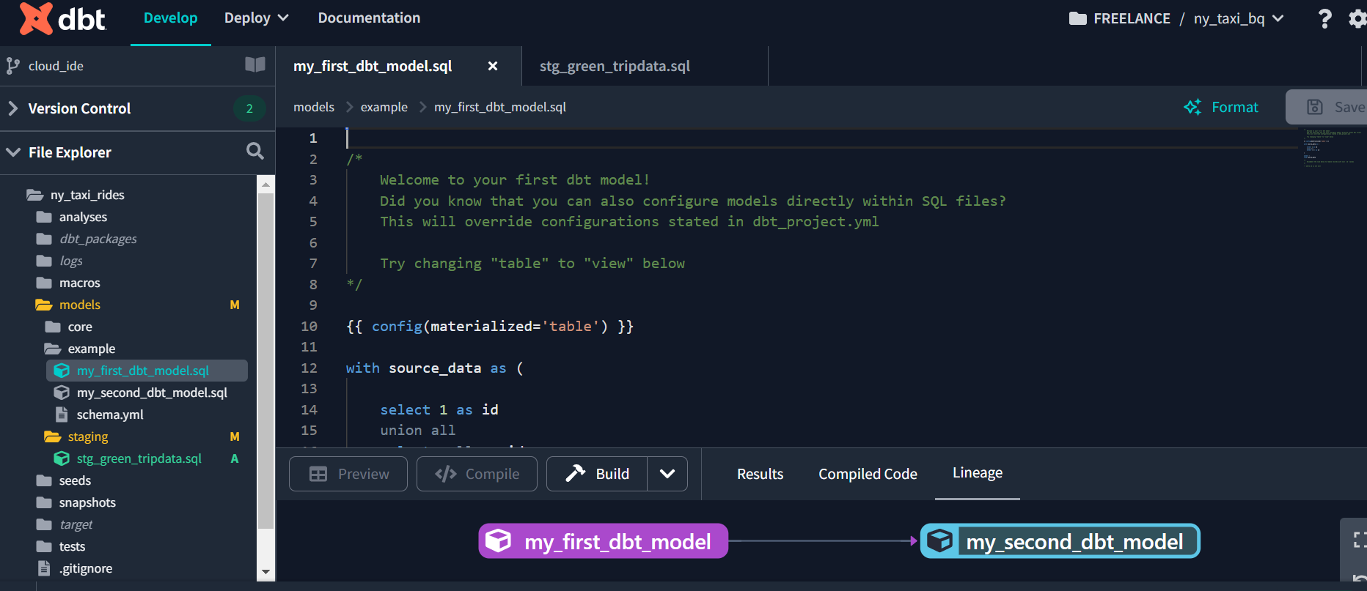
Task: Click the dbt logo
Action: 63,18
